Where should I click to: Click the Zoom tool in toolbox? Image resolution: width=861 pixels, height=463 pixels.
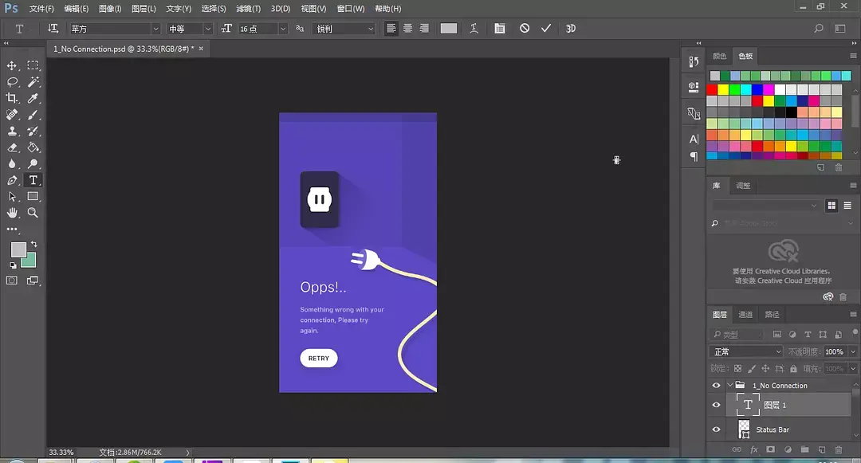(x=33, y=213)
